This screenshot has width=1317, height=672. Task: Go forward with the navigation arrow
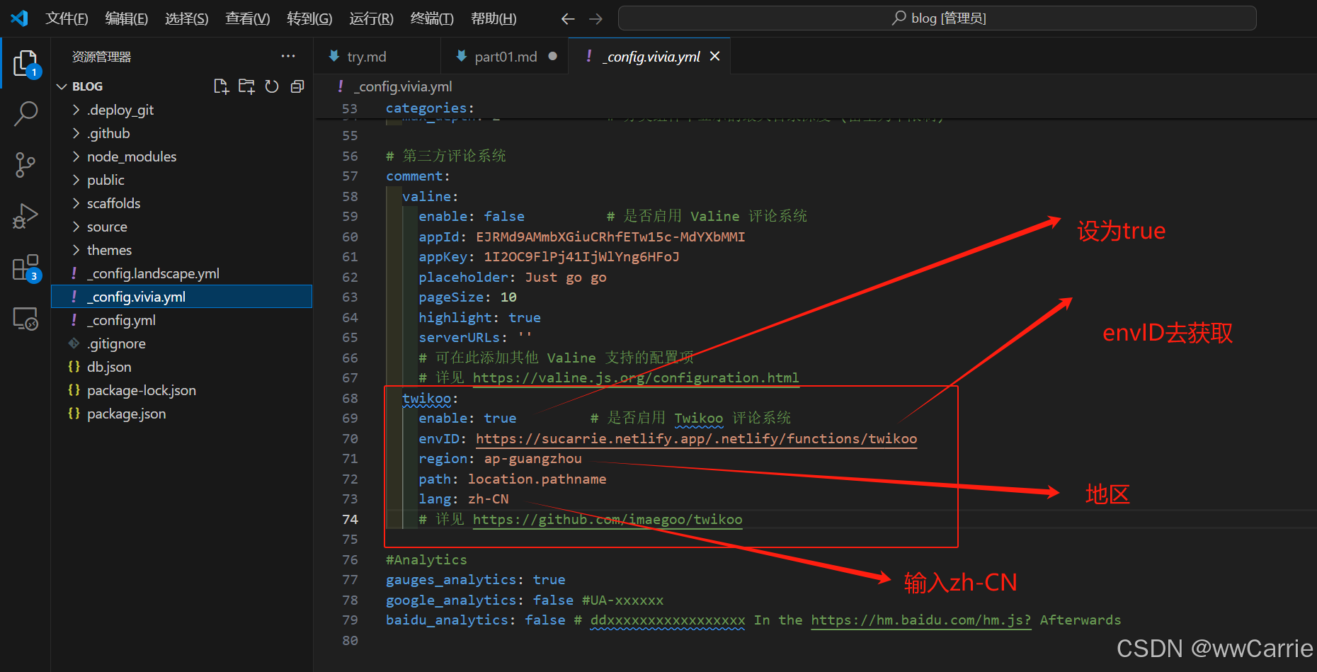[596, 18]
